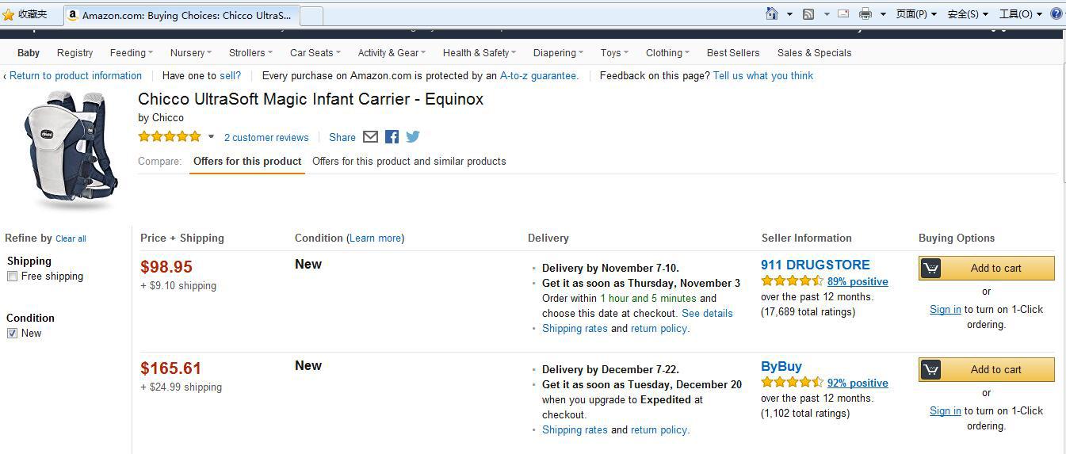Add the ByBuy offer to cart
Image resolution: width=1066 pixels, height=454 pixels.
click(987, 370)
